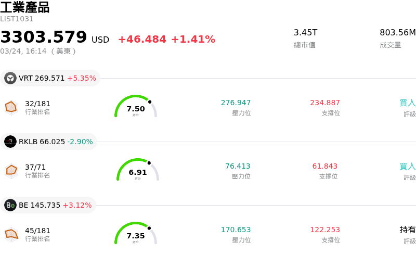Click the RKLB 6.91 score gauge
Screen dimensions: 416x254
(138, 170)
